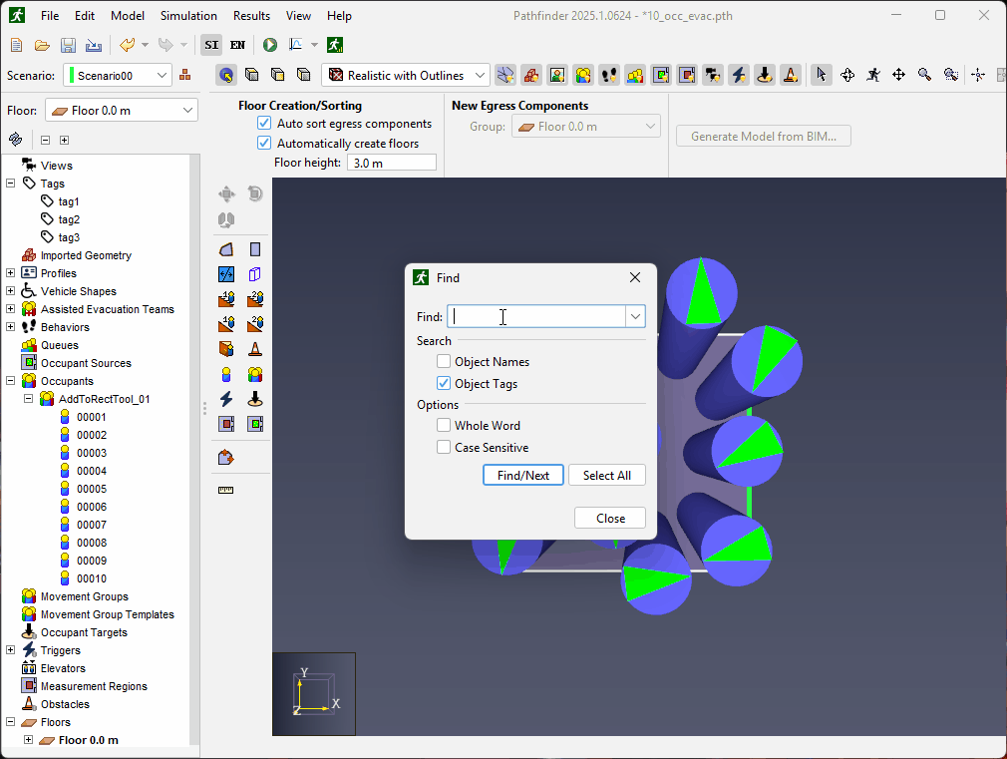Click the New file icon

pyautogui.click(x=17, y=45)
